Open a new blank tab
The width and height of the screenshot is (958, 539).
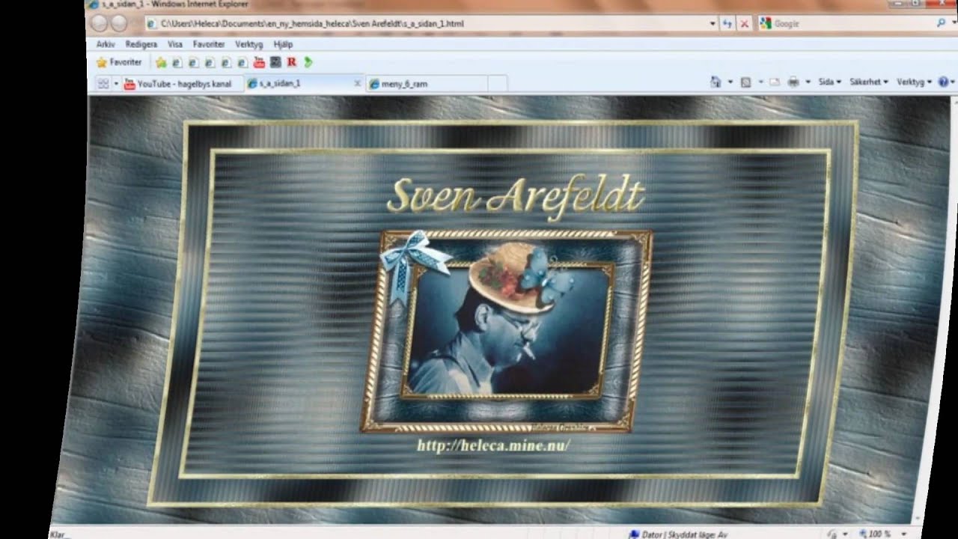(497, 84)
